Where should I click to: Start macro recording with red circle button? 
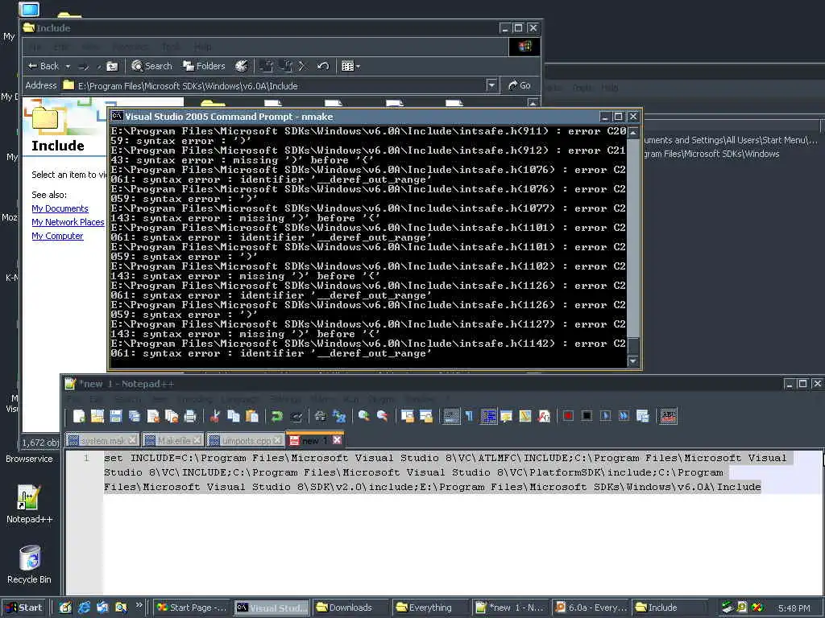click(568, 417)
